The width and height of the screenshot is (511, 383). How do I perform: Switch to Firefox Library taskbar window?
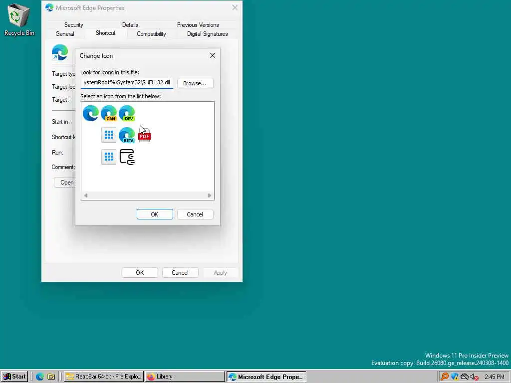[x=185, y=377]
